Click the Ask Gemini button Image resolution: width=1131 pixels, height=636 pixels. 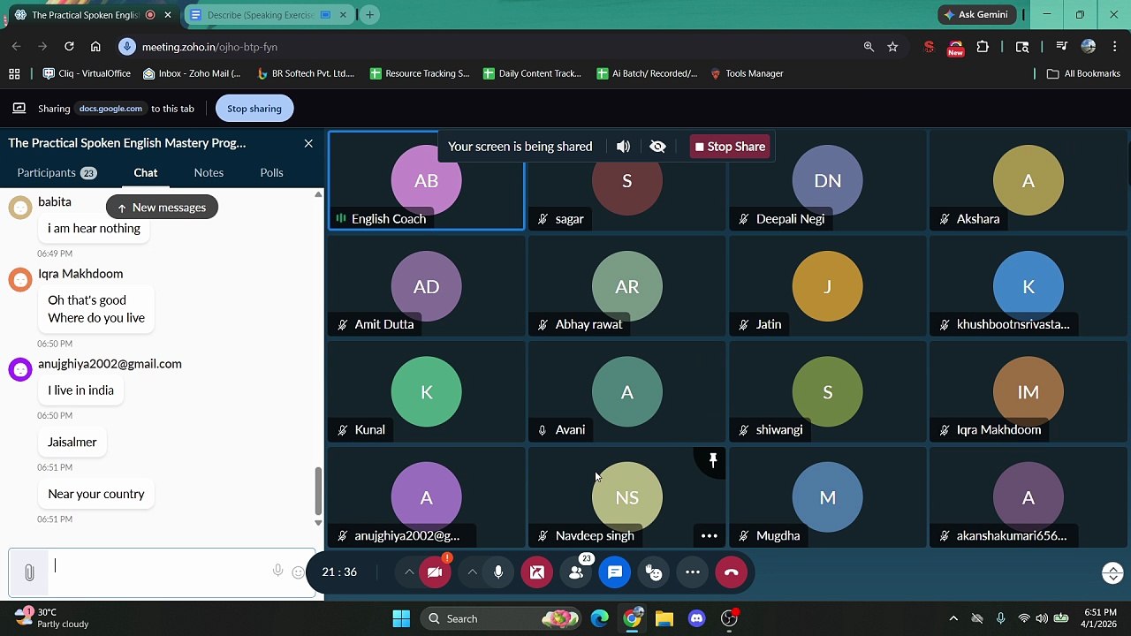976,15
